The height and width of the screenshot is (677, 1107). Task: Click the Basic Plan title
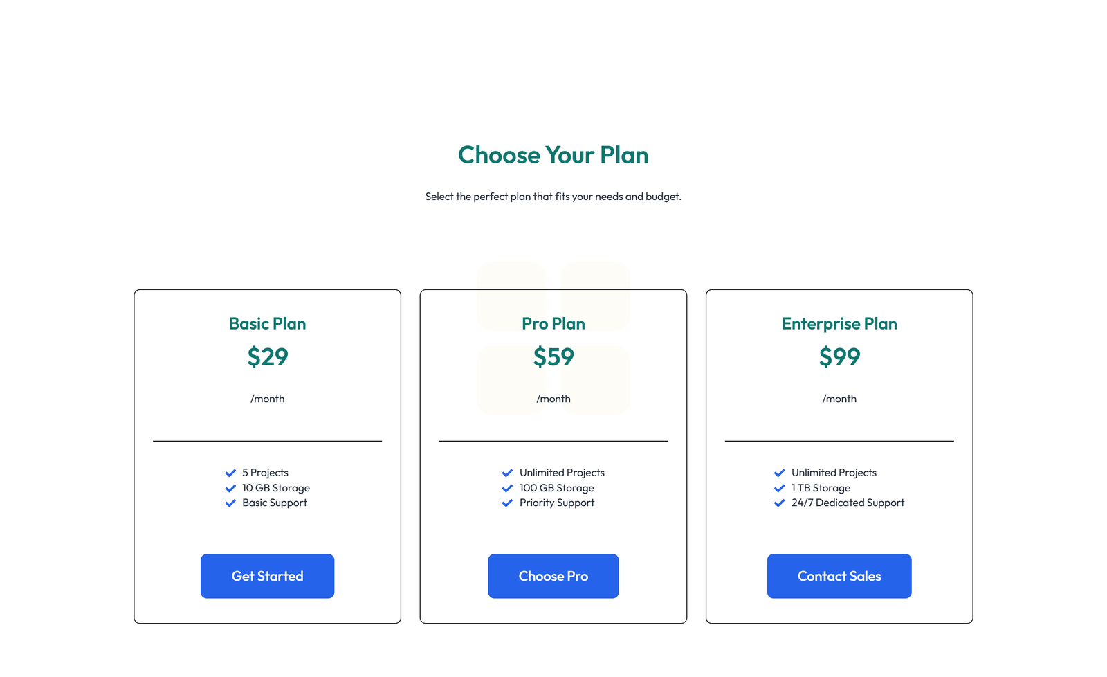pyautogui.click(x=267, y=323)
